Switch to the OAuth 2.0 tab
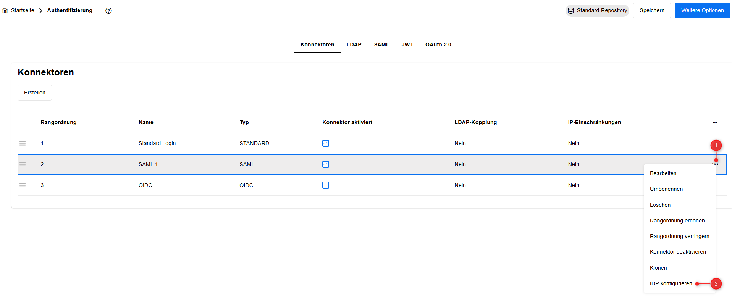732x296 pixels. click(438, 45)
